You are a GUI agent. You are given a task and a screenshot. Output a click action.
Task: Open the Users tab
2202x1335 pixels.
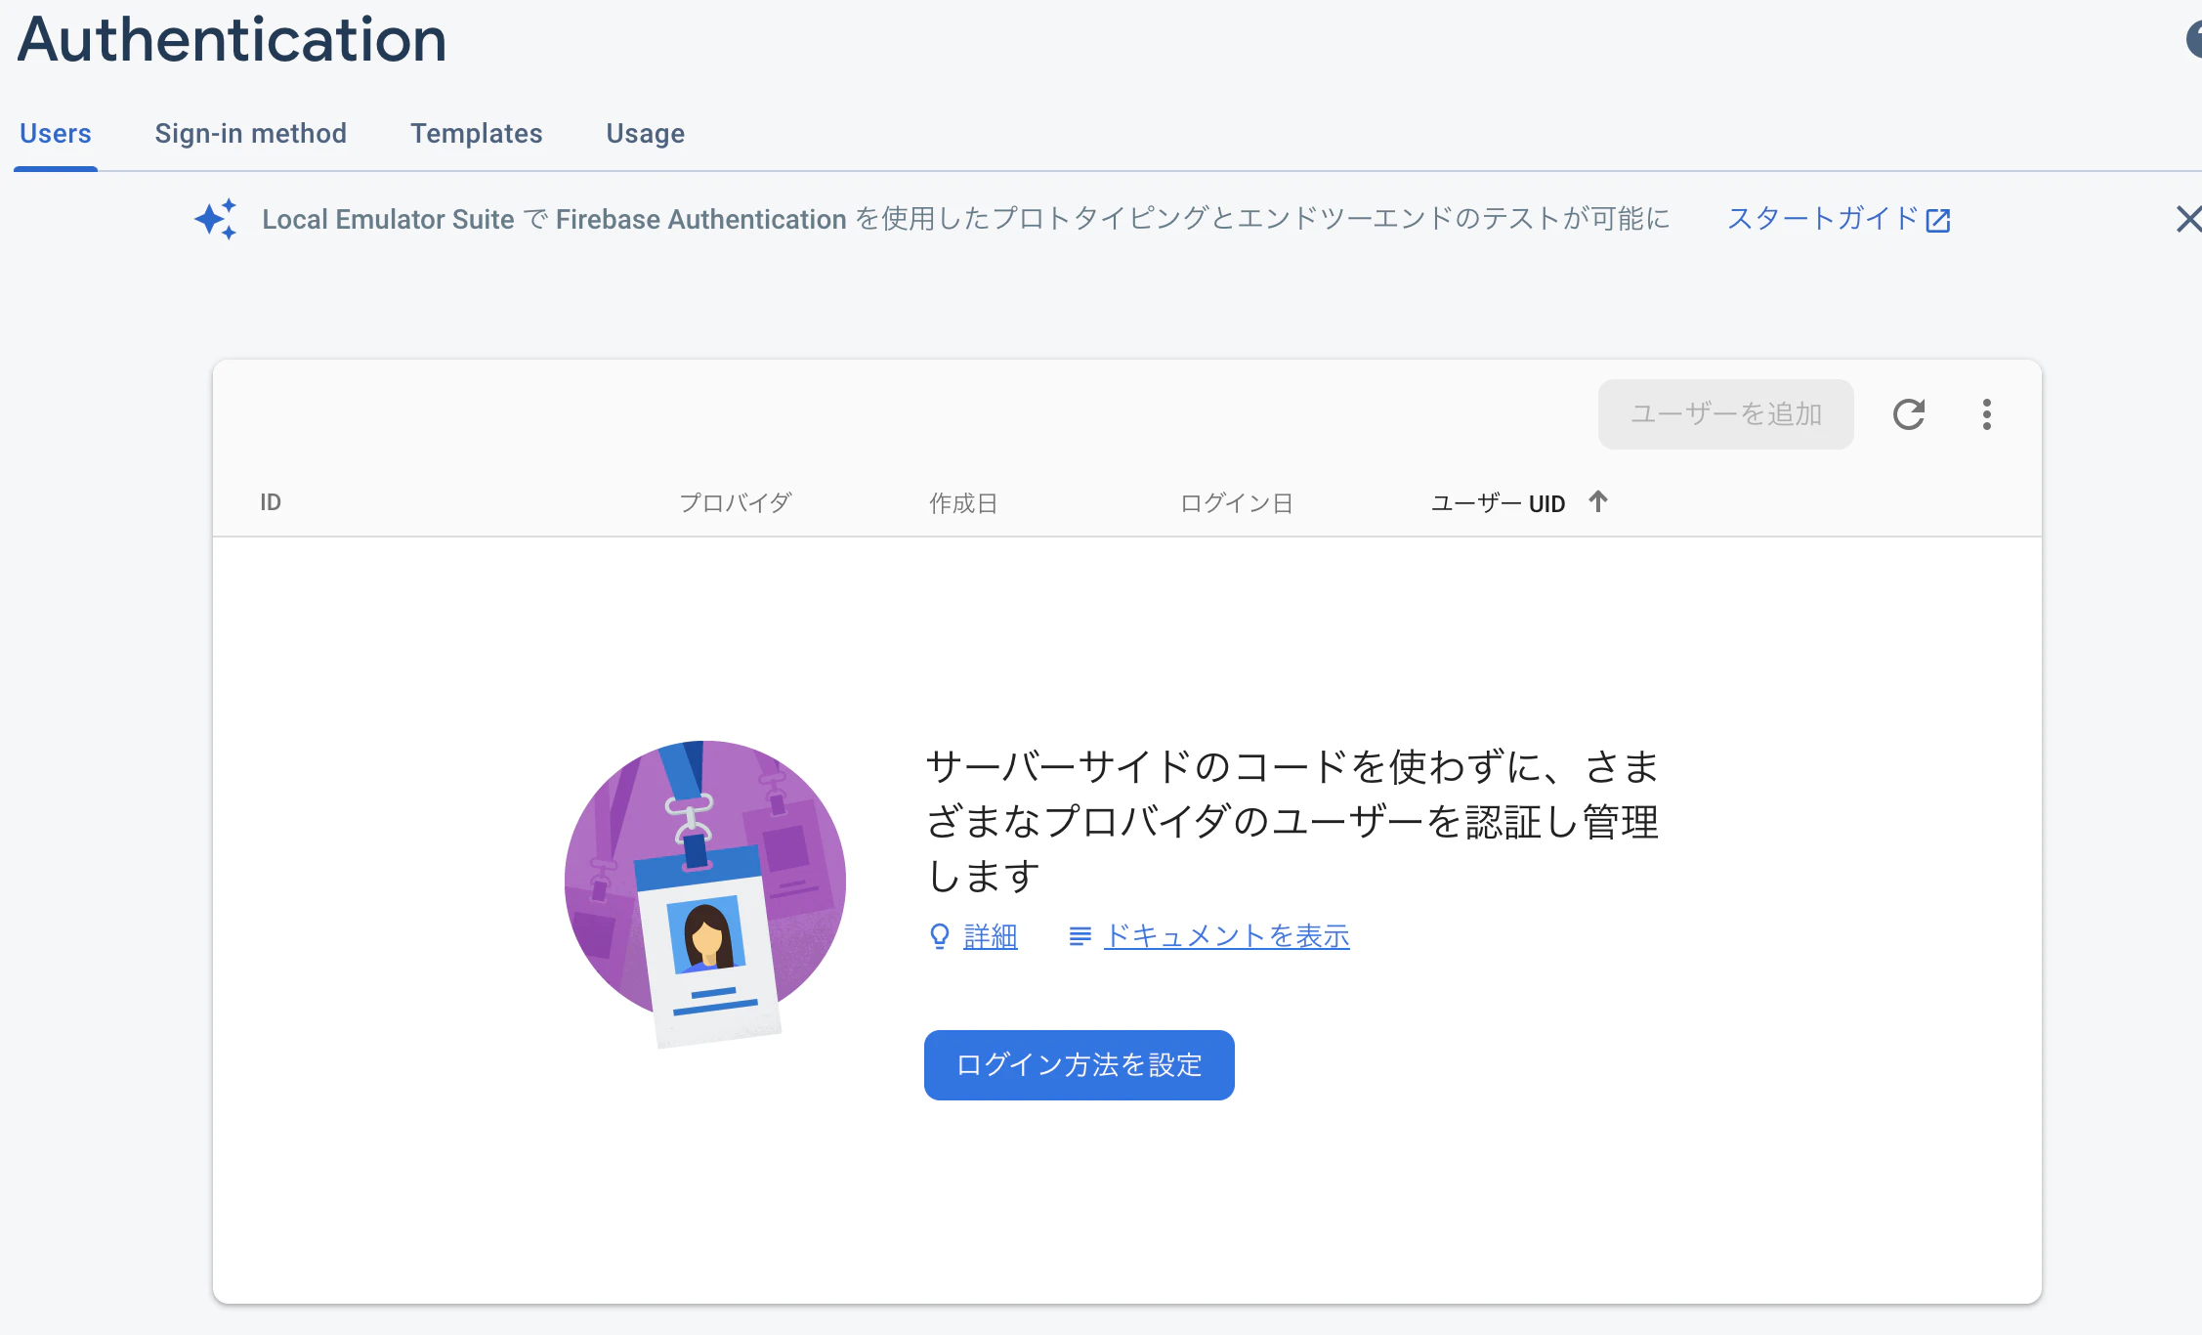point(56,133)
